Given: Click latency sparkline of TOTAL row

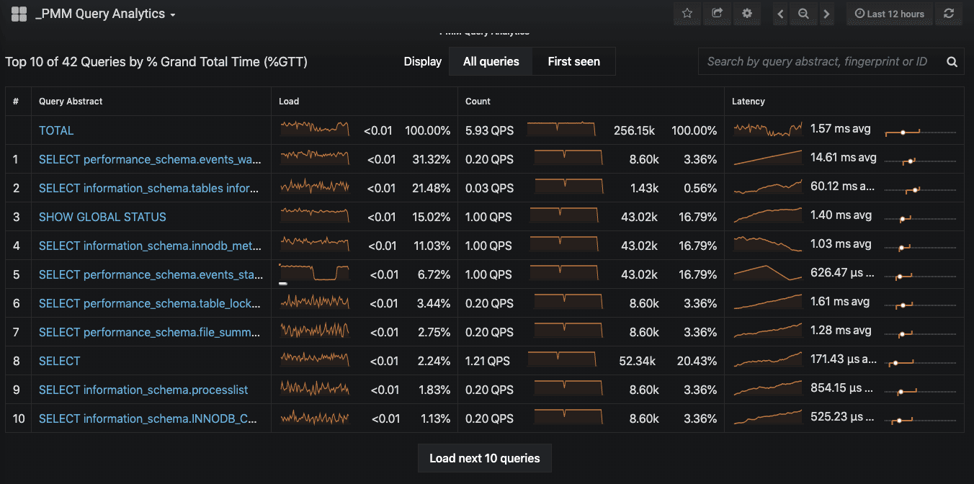Looking at the screenshot, I should 768,129.
